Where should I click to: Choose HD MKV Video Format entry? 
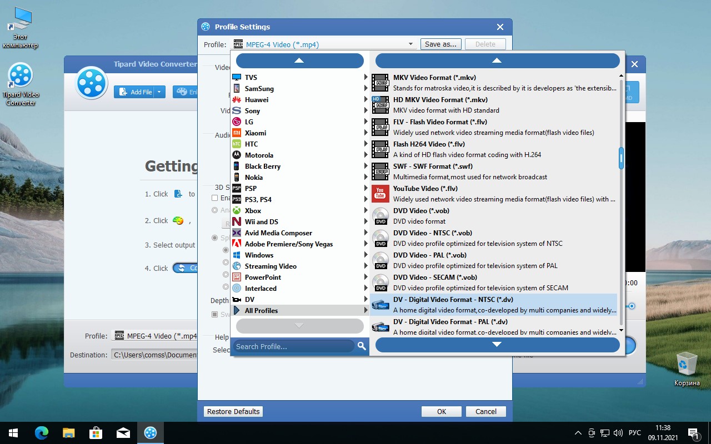point(494,105)
